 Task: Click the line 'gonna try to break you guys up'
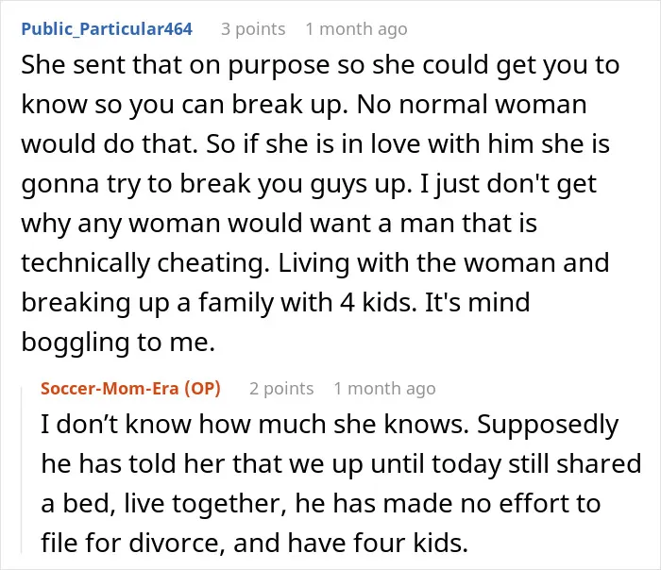[309, 184]
